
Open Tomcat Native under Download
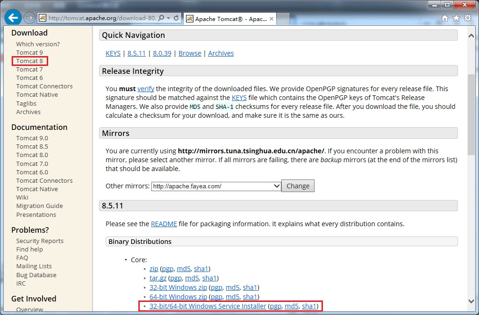pyautogui.click(x=37, y=95)
